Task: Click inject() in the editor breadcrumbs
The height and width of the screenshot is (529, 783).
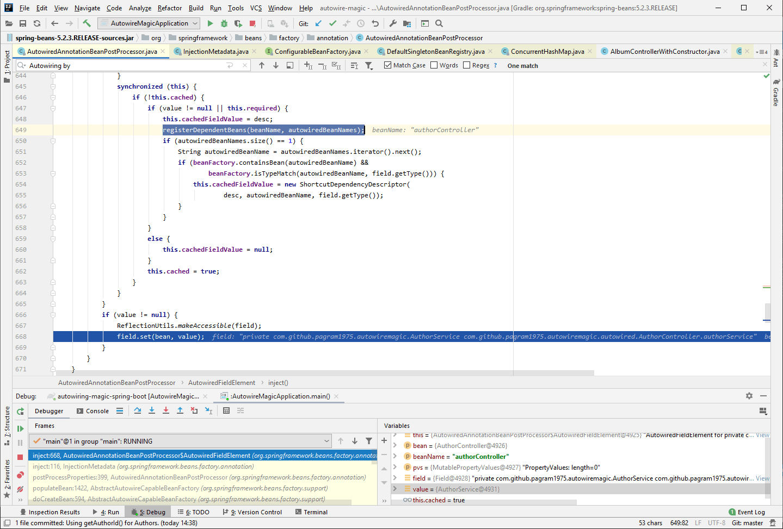Action: click(277, 383)
